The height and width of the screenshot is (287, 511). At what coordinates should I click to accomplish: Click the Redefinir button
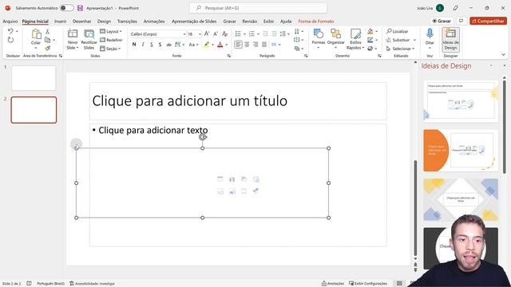click(111, 40)
